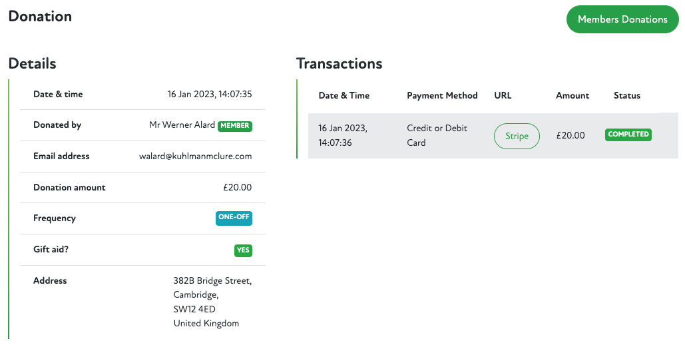Click the YES gift aid badge
The image size is (685, 345).
tap(243, 250)
